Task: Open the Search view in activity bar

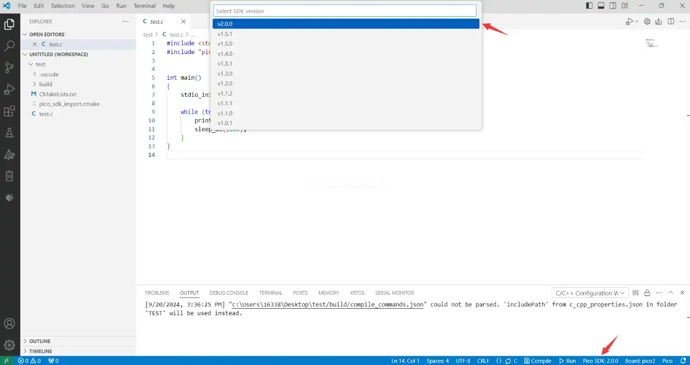Action: click(x=9, y=46)
